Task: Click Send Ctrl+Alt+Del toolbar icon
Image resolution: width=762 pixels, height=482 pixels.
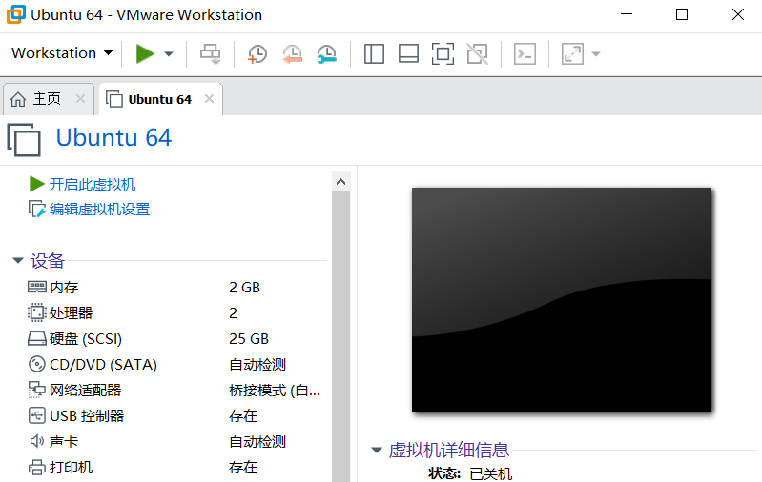Action: (211, 54)
